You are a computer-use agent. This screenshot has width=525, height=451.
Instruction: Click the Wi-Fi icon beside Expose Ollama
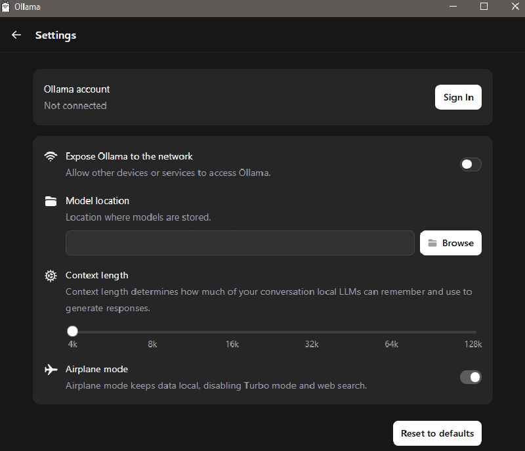click(51, 156)
